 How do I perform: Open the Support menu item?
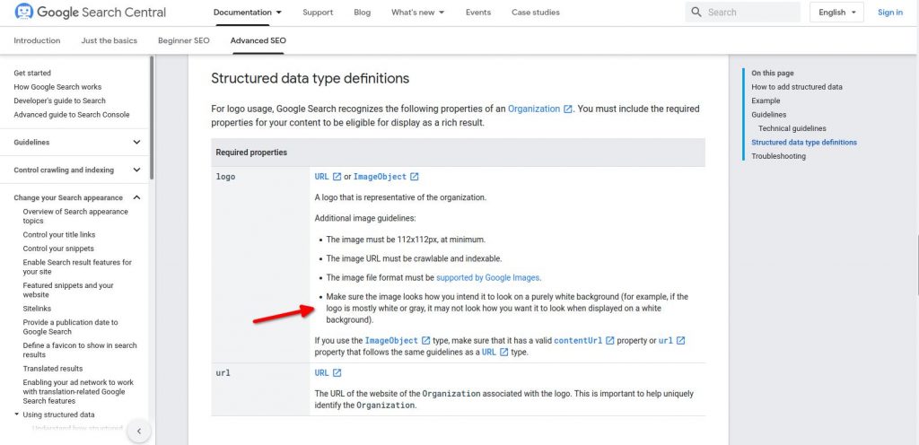point(318,13)
